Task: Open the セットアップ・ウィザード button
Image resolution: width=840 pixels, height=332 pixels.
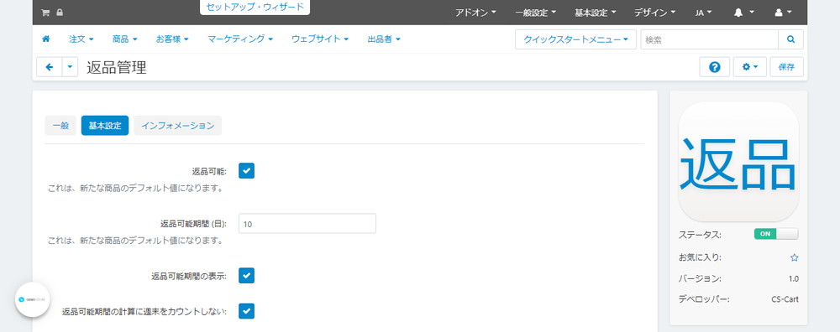Action: (x=255, y=8)
